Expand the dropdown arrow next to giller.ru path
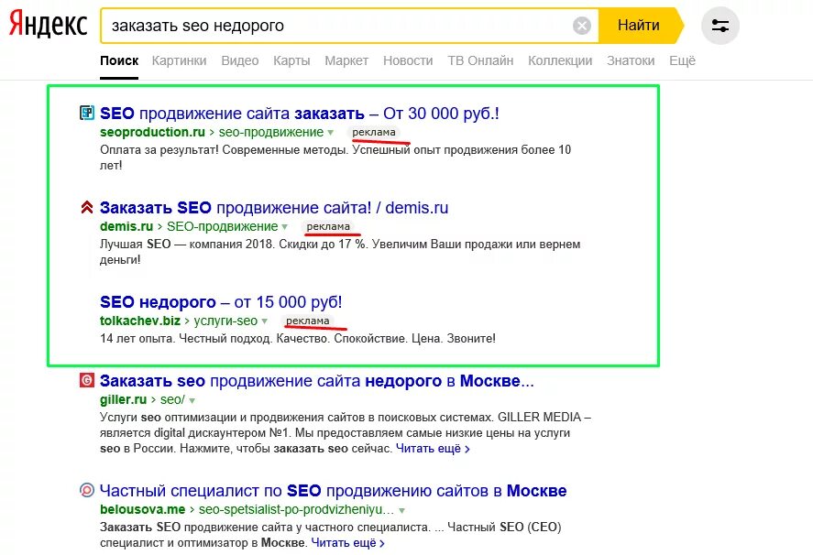Viewport: 813px width, 555px height. [192, 400]
